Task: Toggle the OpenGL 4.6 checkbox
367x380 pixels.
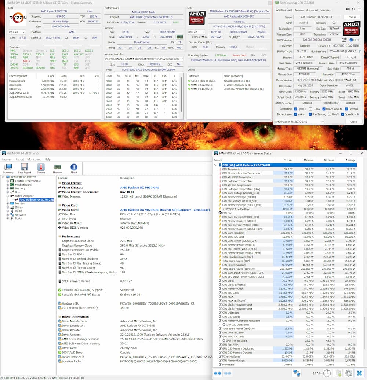Action: (342, 114)
